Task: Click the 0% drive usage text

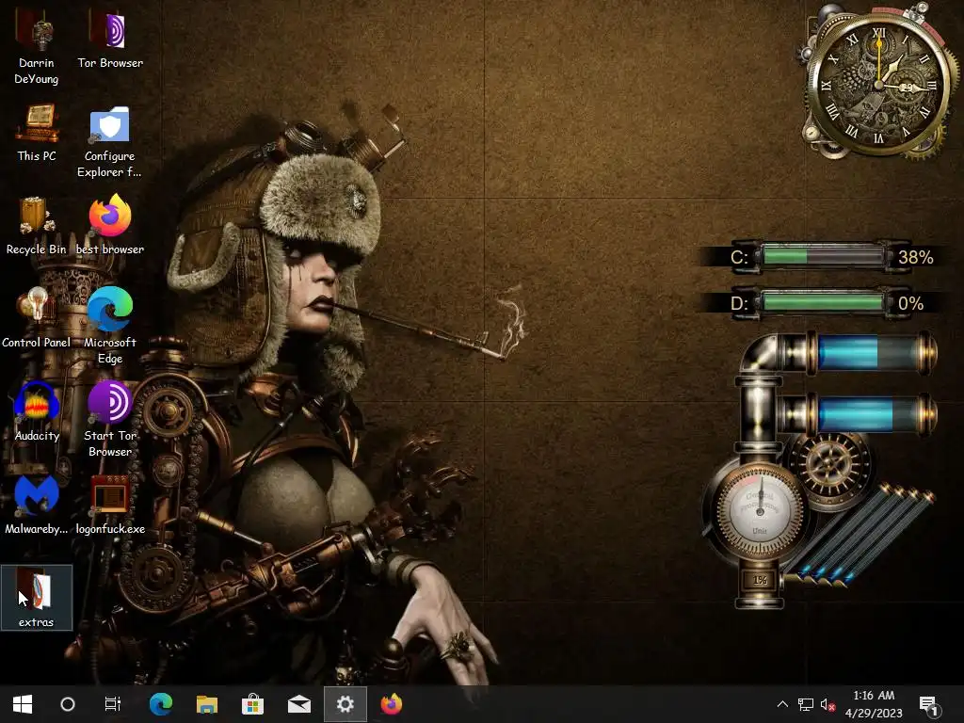Action: tap(910, 303)
